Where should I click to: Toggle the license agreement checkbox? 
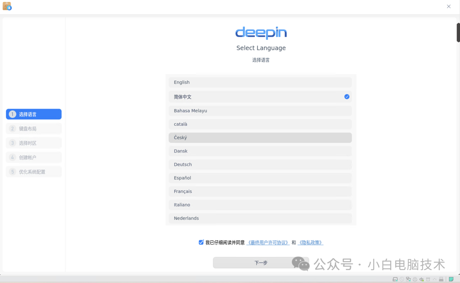[x=201, y=242]
